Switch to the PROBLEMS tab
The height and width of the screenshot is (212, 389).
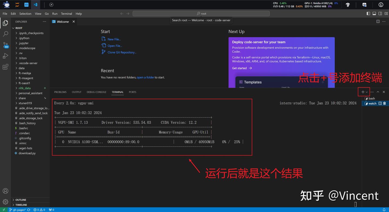point(60,92)
